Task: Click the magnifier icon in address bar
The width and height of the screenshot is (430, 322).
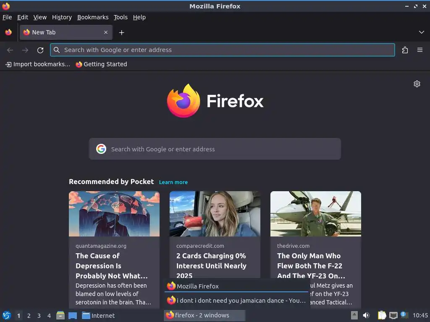Action: click(x=57, y=50)
